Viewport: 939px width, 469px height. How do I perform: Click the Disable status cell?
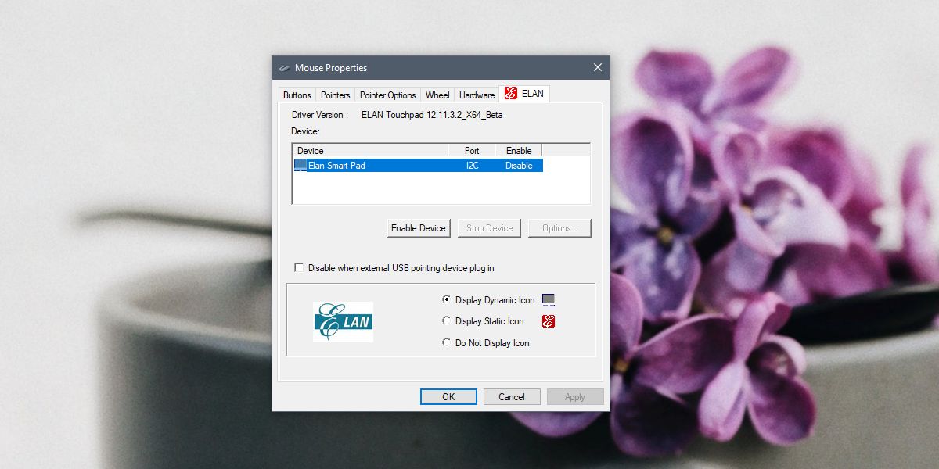(519, 166)
